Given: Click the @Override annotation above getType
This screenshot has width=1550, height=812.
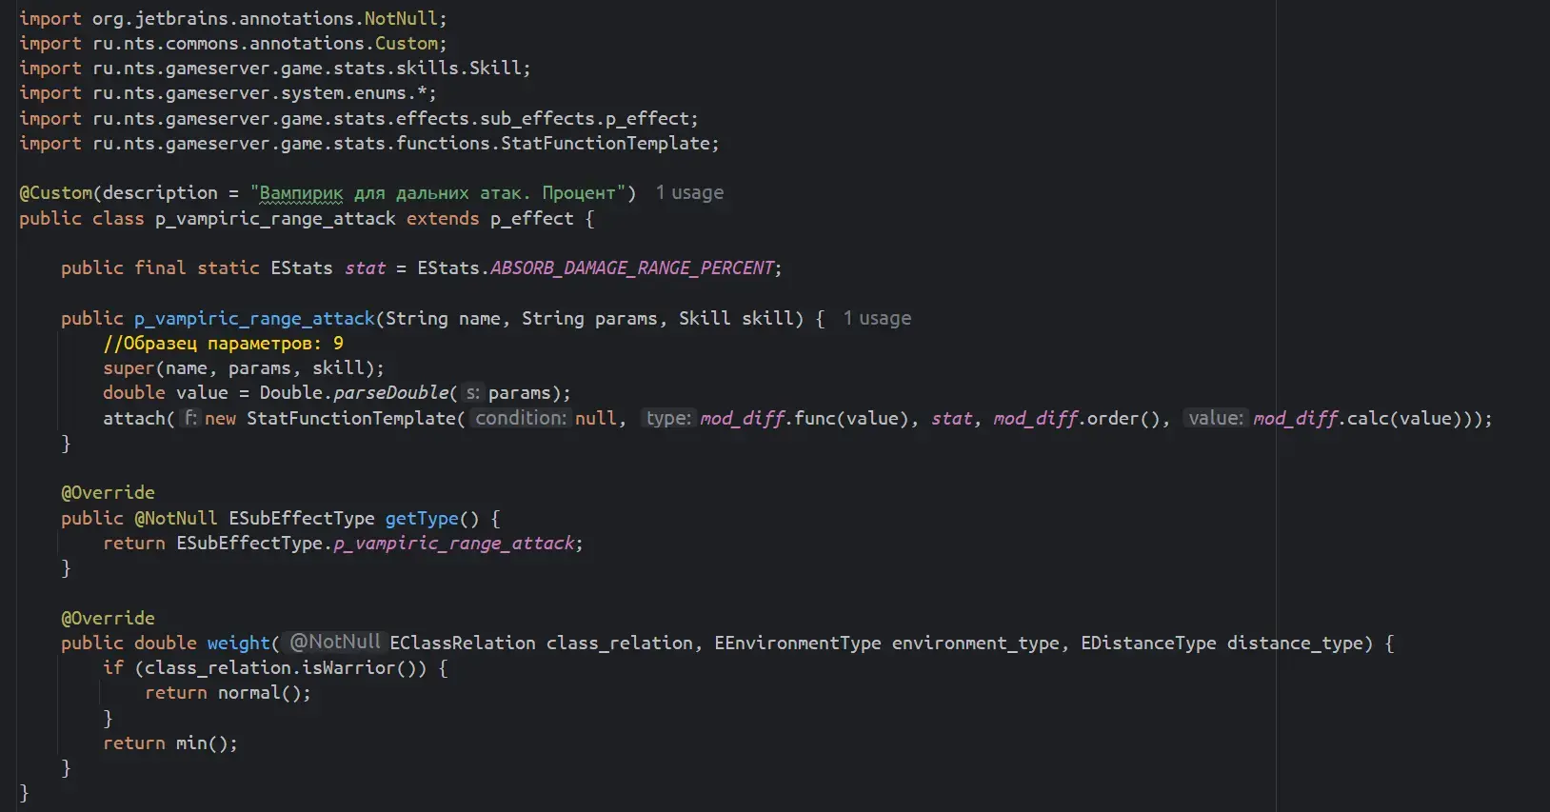Looking at the screenshot, I should (x=108, y=493).
